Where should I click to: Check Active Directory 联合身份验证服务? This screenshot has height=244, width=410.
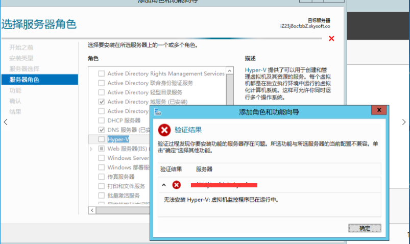tap(102, 83)
